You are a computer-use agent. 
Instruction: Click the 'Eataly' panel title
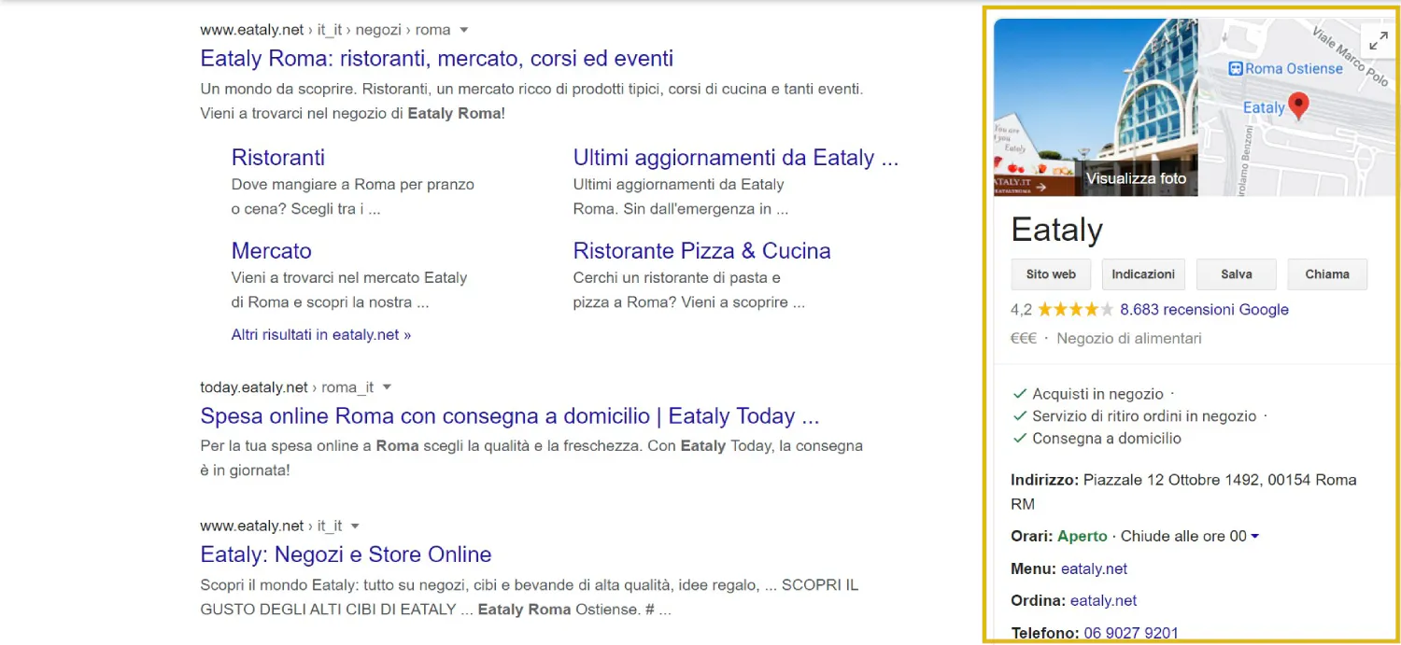click(1056, 230)
